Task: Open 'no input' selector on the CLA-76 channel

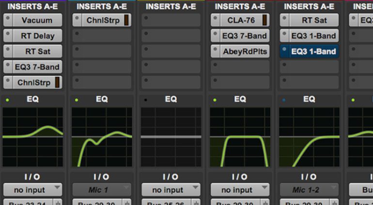Action: click(240, 190)
